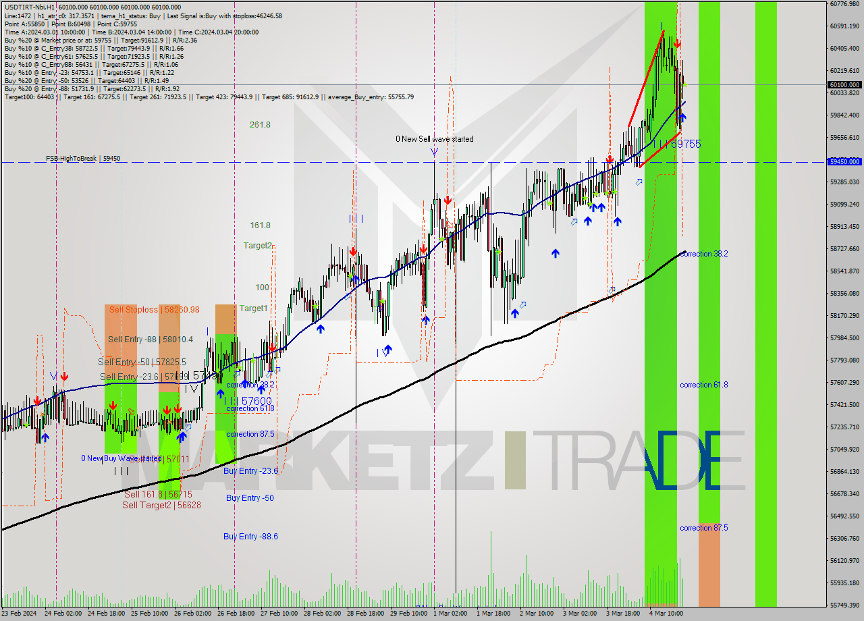This screenshot has width=864, height=621.
Task: Select the 'Sell Target2 | 56628' label
Action: tap(162, 505)
